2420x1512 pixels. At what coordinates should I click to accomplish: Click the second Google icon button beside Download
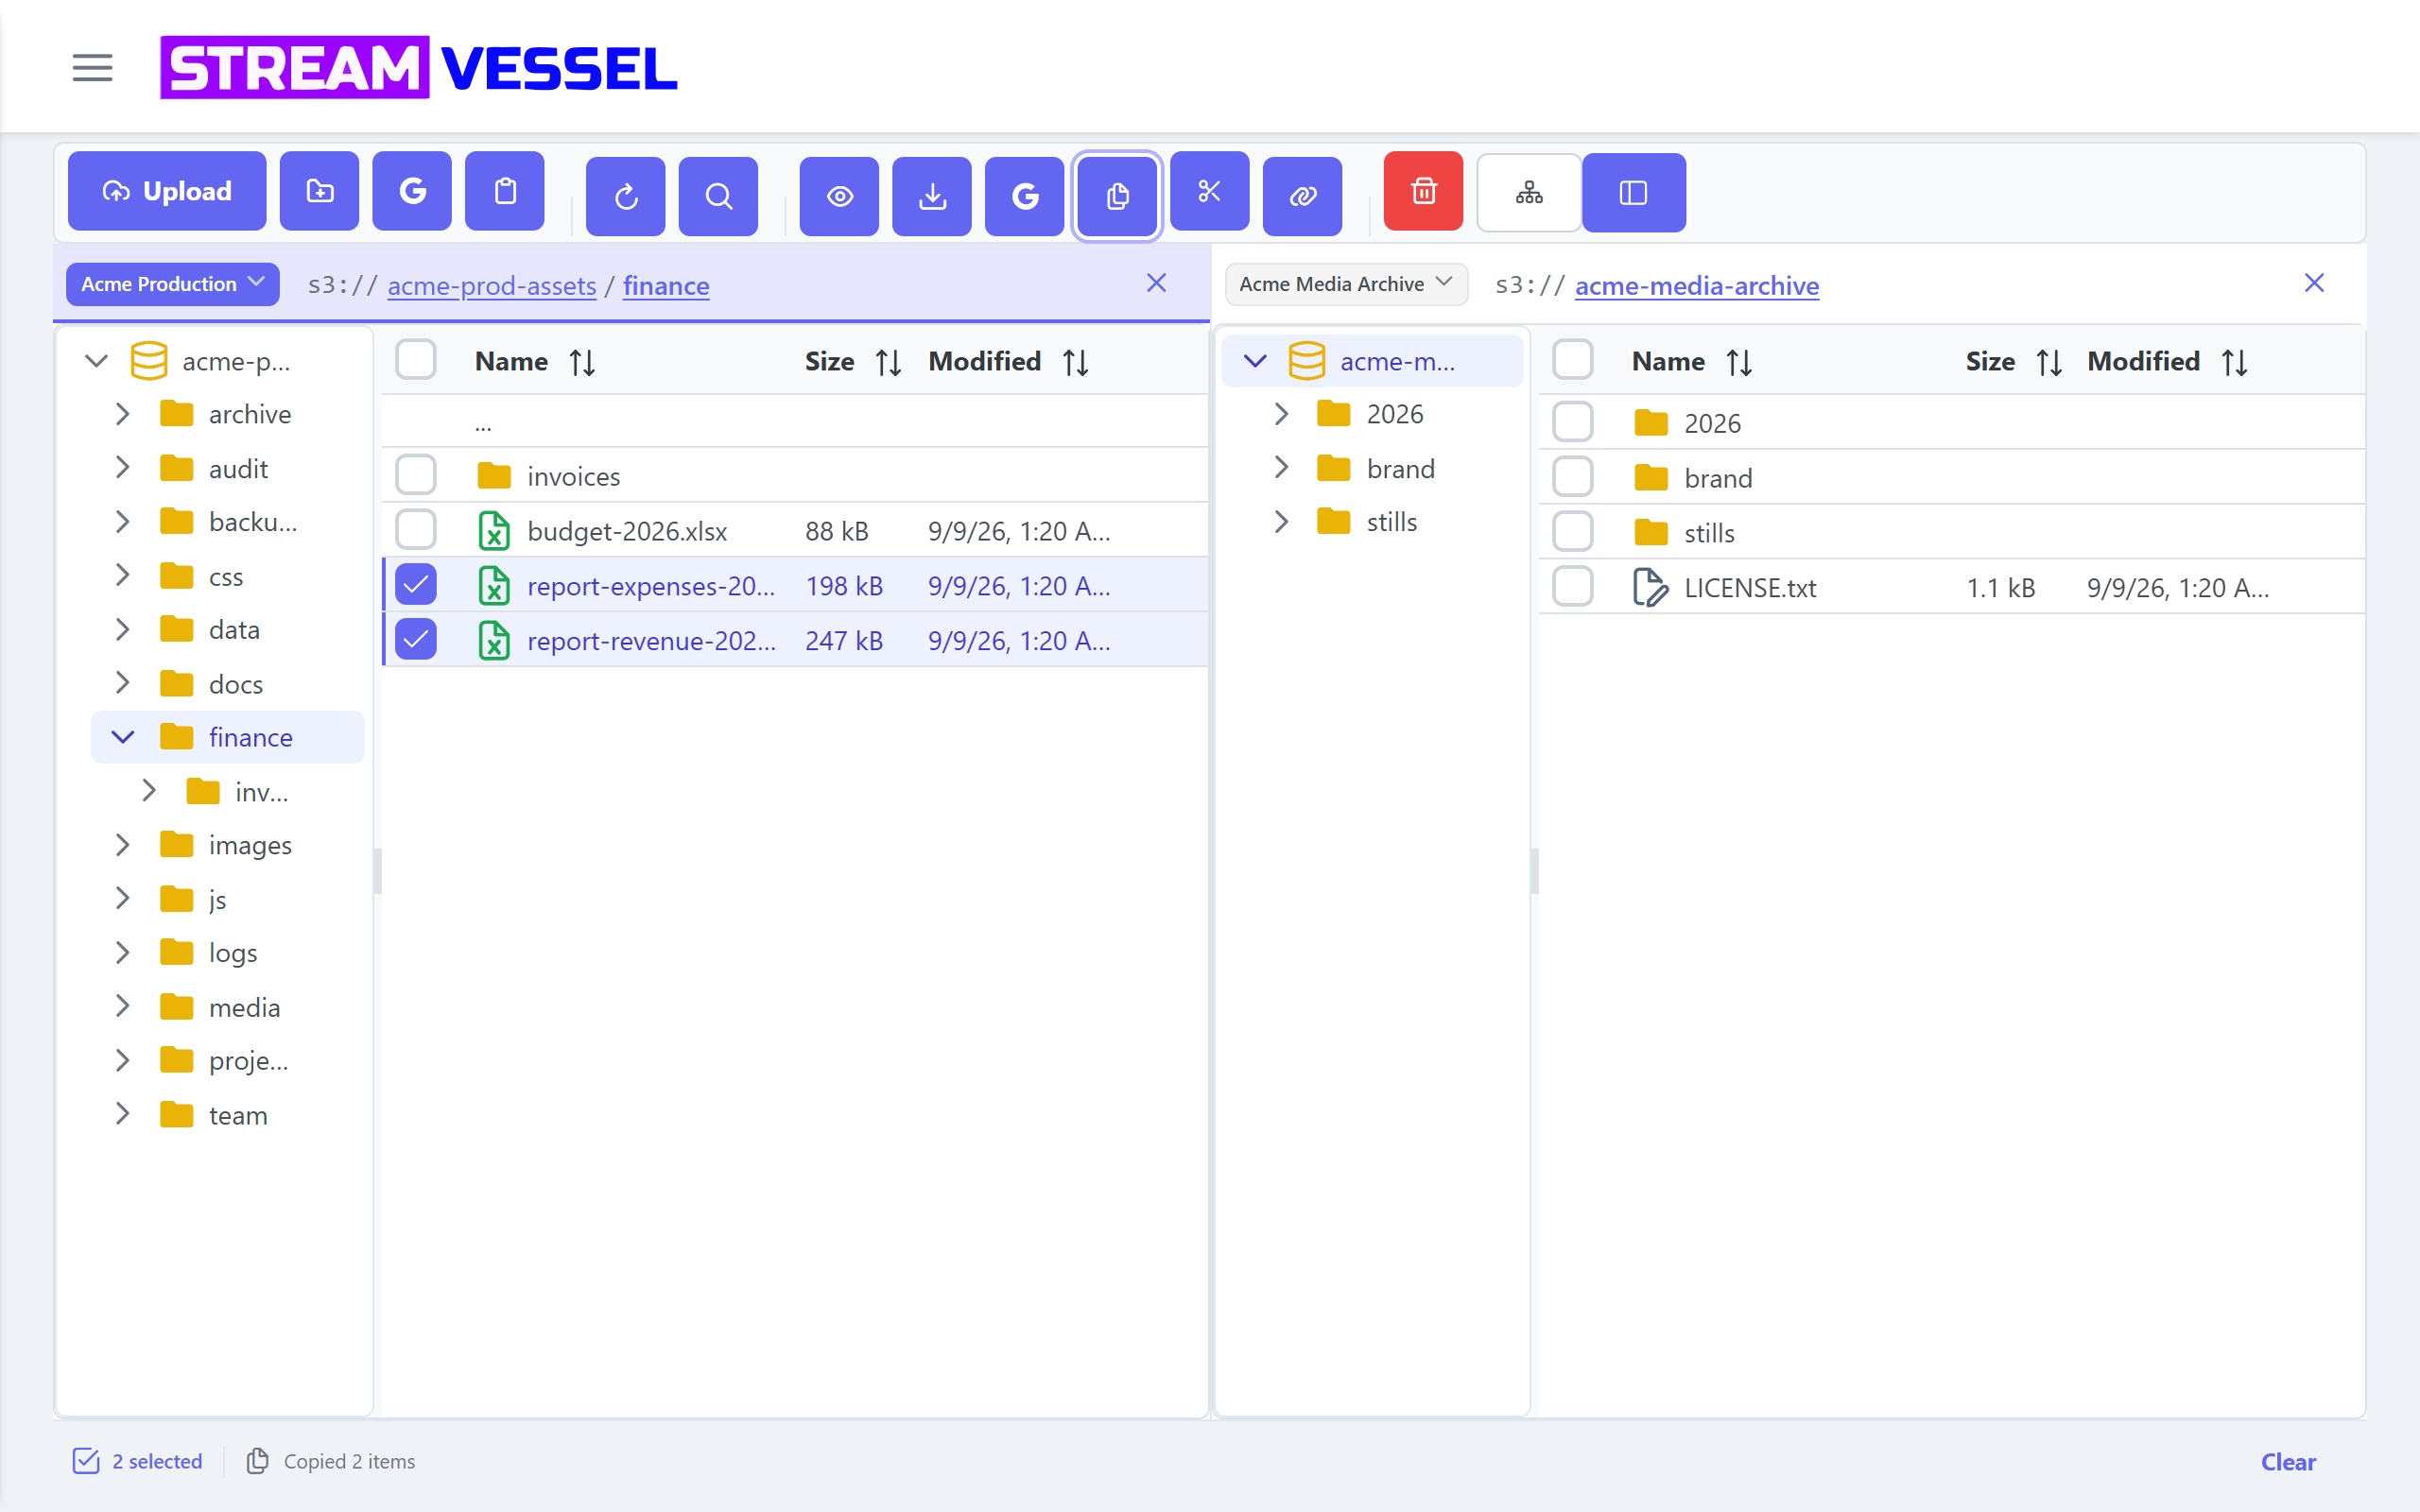[x=1025, y=196]
